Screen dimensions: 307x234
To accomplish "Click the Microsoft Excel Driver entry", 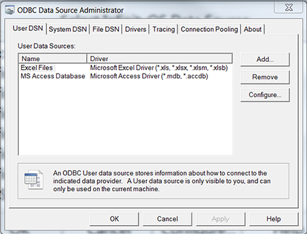I will 159,68.
